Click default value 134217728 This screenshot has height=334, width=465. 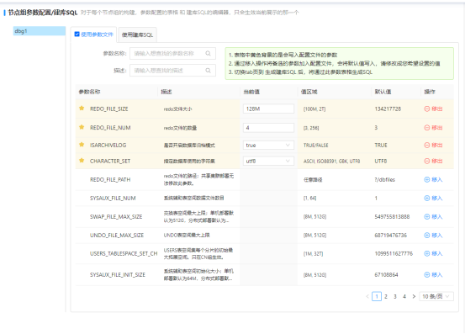388,109
